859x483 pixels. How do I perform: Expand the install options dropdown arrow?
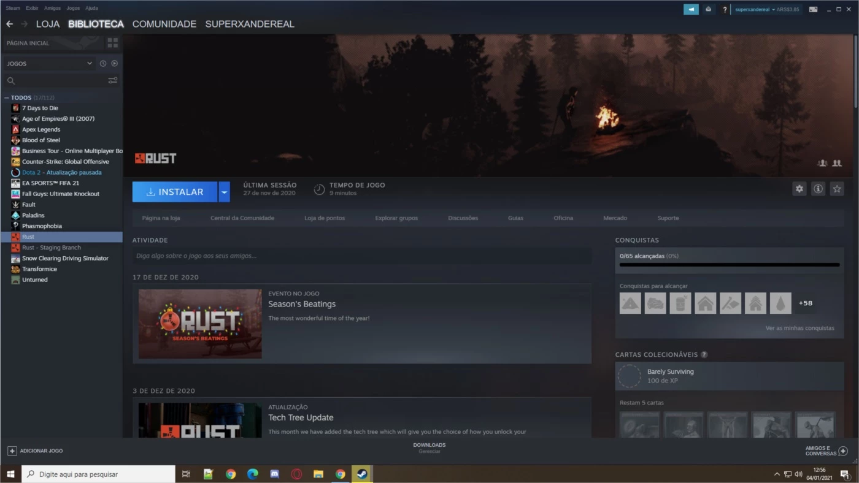224,192
